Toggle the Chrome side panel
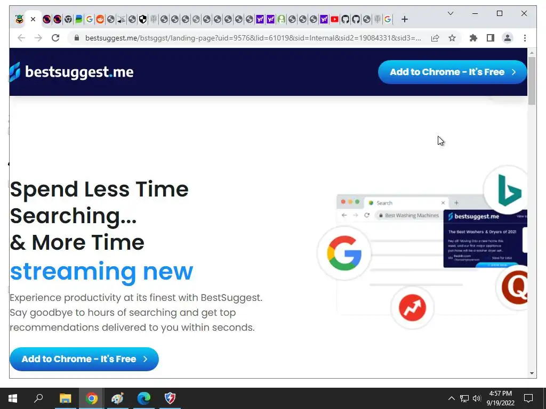Image resolution: width=546 pixels, height=409 pixels. [x=491, y=38]
